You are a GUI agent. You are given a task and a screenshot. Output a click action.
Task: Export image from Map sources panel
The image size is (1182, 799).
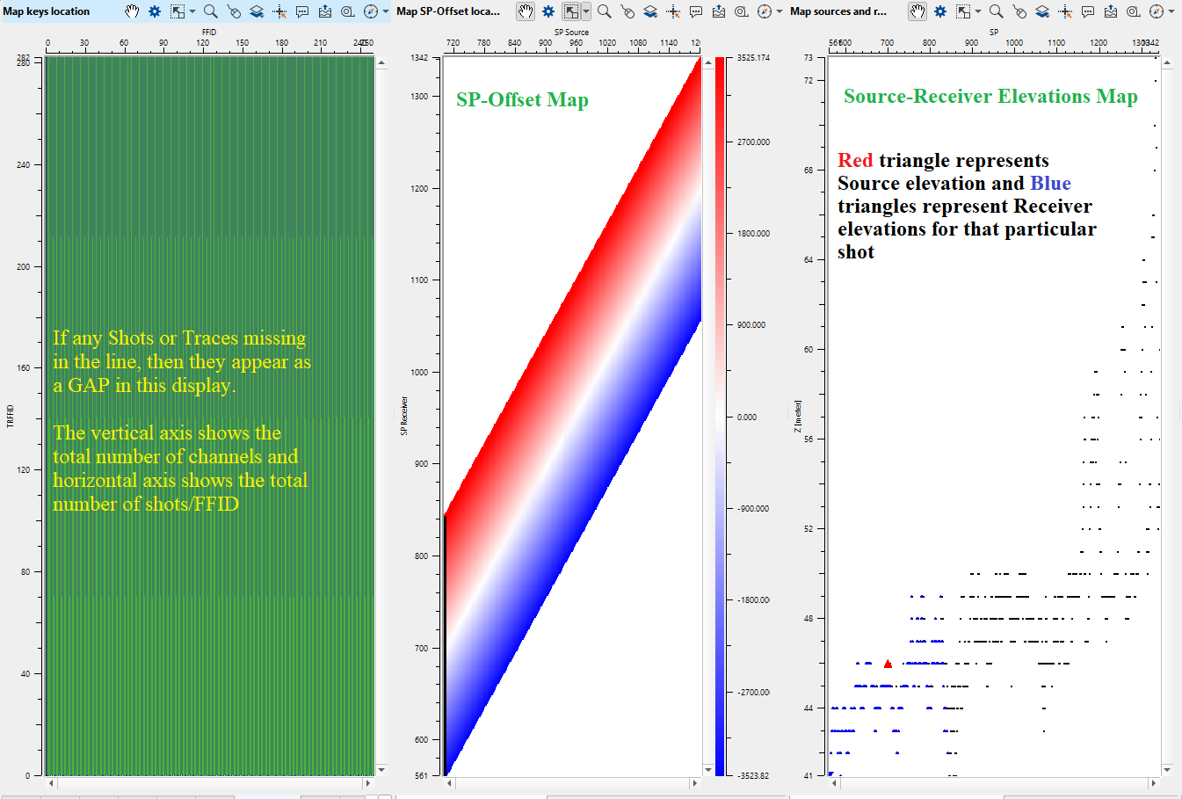click(1111, 11)
